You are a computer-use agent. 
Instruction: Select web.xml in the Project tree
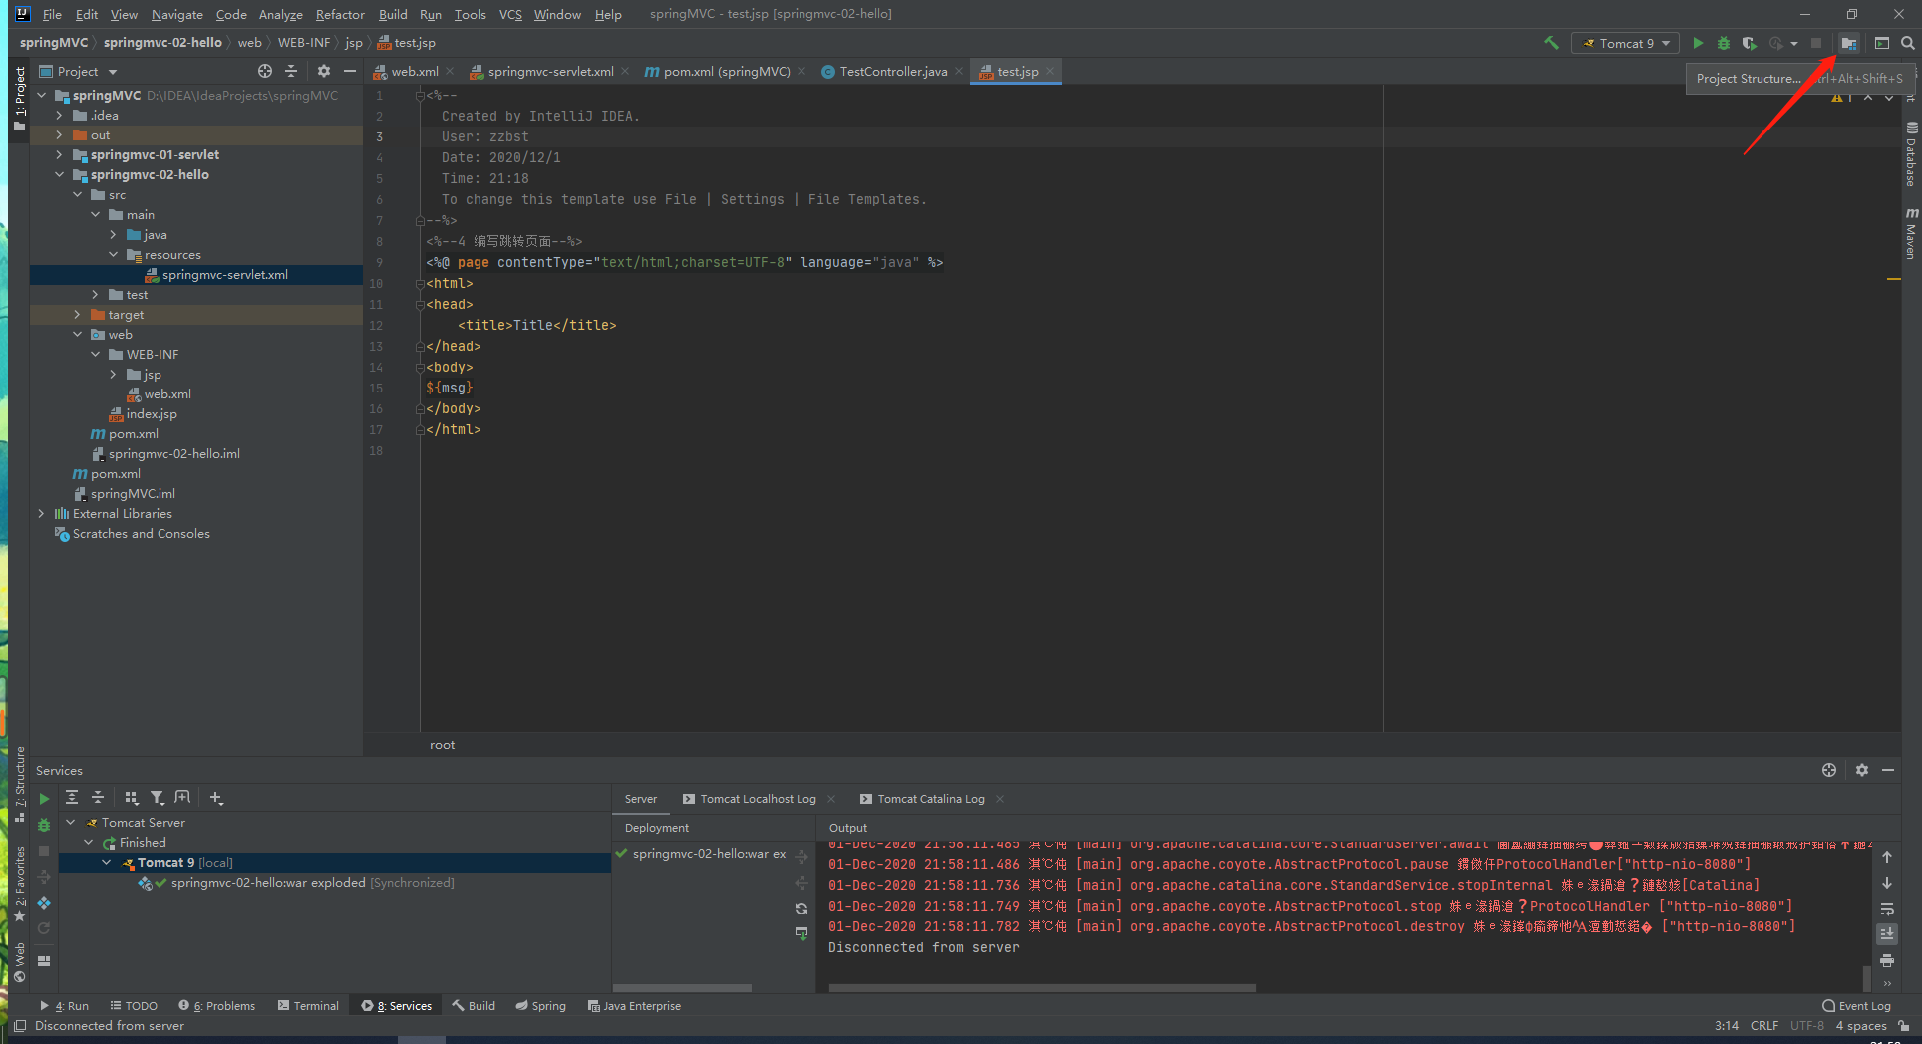[x=167, y=394]
